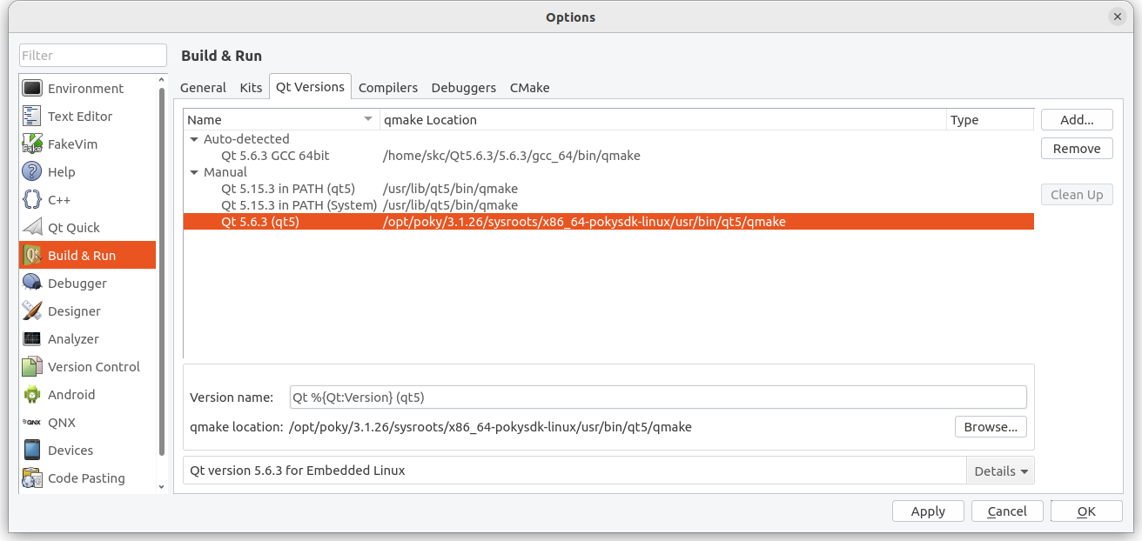The height and width of the screenshot is (541, 1142).
Task: Collapse the Manual group
Action: 194,171
